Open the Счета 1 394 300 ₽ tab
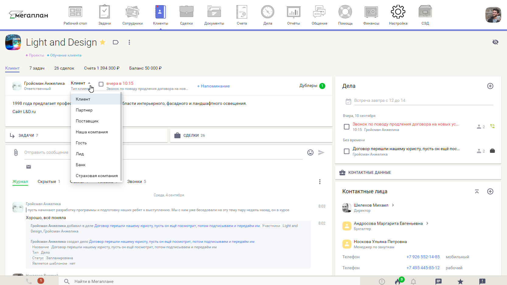The height and width of the screenshot is (285, 507). click(x=102, y=68)
